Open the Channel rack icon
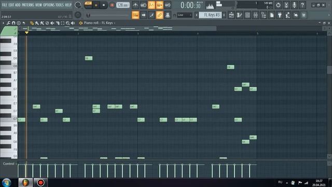This screenshot has height=187, width=332. point(247,15)
